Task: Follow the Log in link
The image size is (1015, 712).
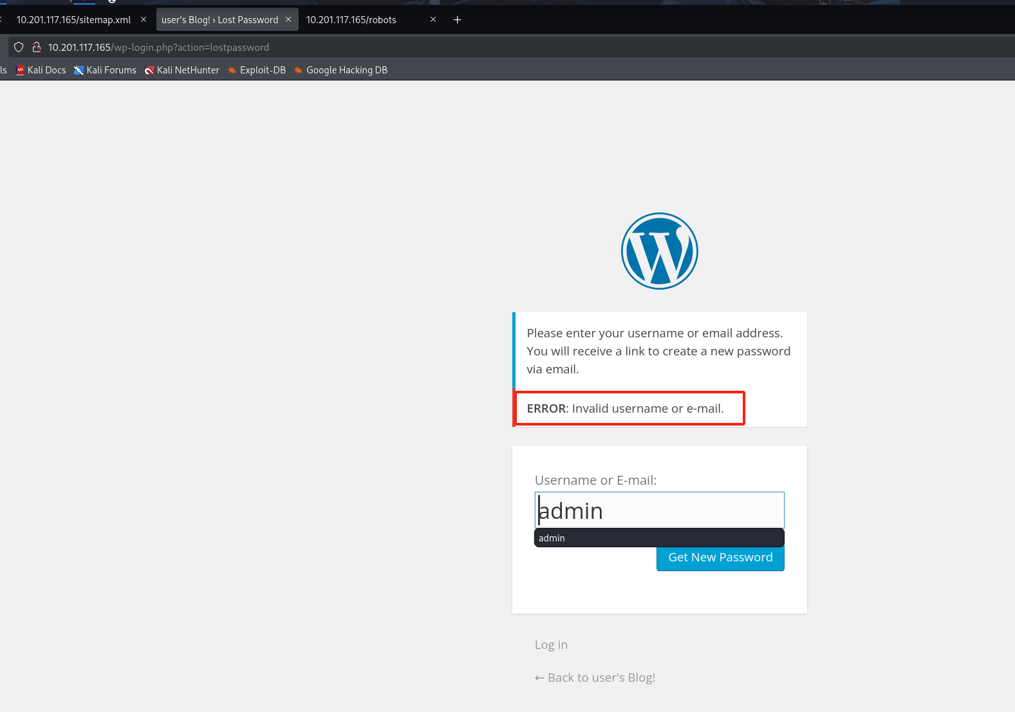Action: pyautogui.click(x=551, y=645)
